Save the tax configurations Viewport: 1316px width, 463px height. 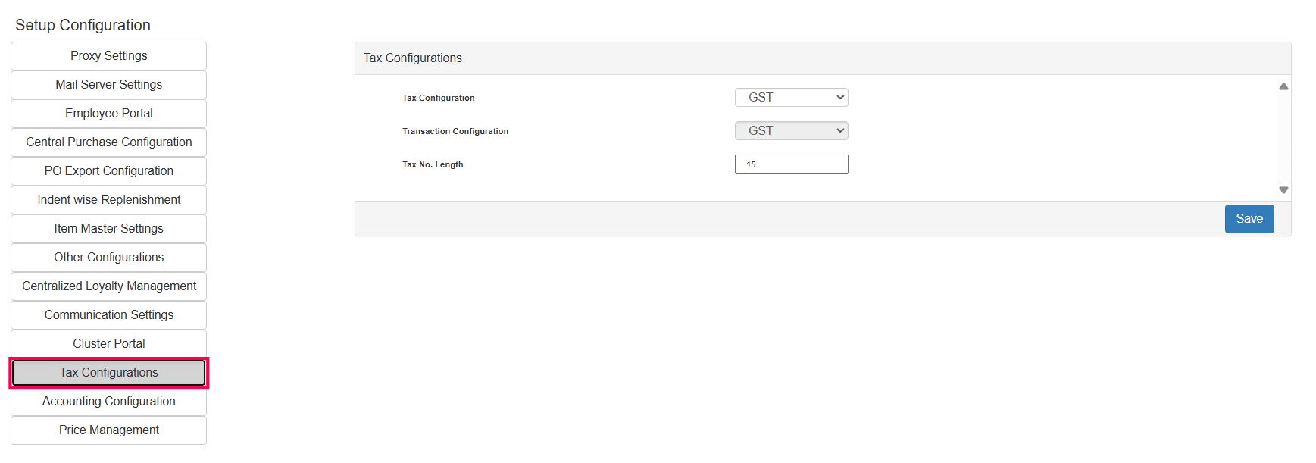(x=1249, y=219)
